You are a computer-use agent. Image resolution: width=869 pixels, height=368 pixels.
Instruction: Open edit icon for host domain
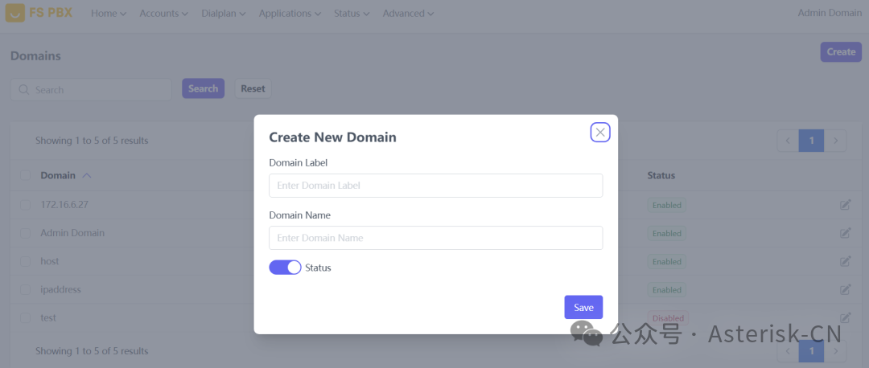click(845, 261)
